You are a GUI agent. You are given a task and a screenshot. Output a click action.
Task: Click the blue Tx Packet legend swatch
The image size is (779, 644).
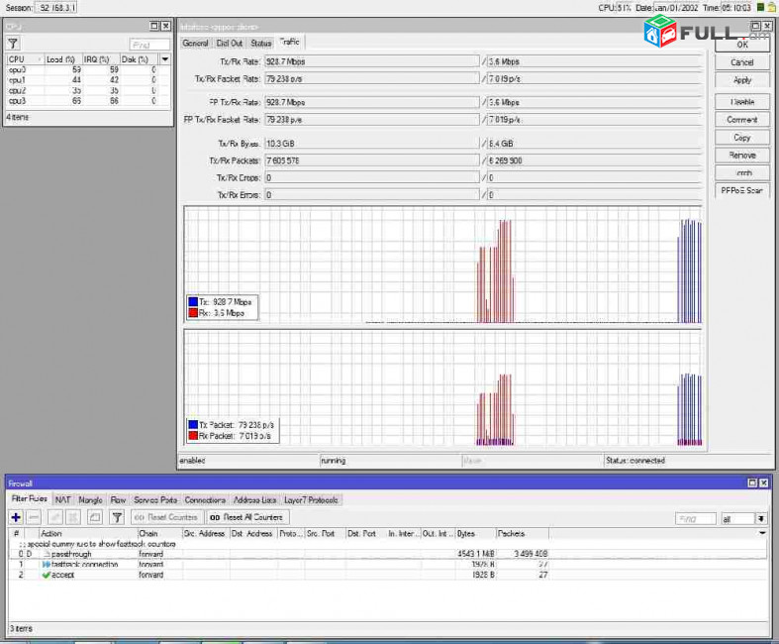[193, 425]
